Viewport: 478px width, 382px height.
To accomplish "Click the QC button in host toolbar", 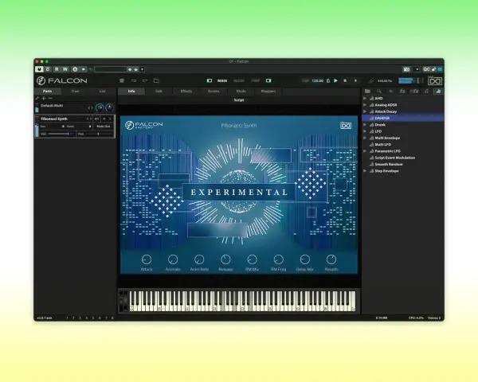I will 426,69.
